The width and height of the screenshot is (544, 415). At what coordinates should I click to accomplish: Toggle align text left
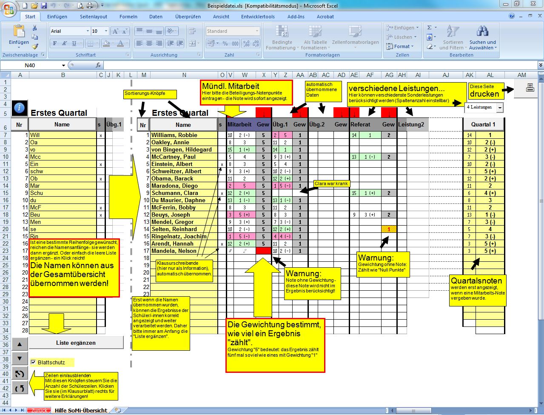(139, 43)
